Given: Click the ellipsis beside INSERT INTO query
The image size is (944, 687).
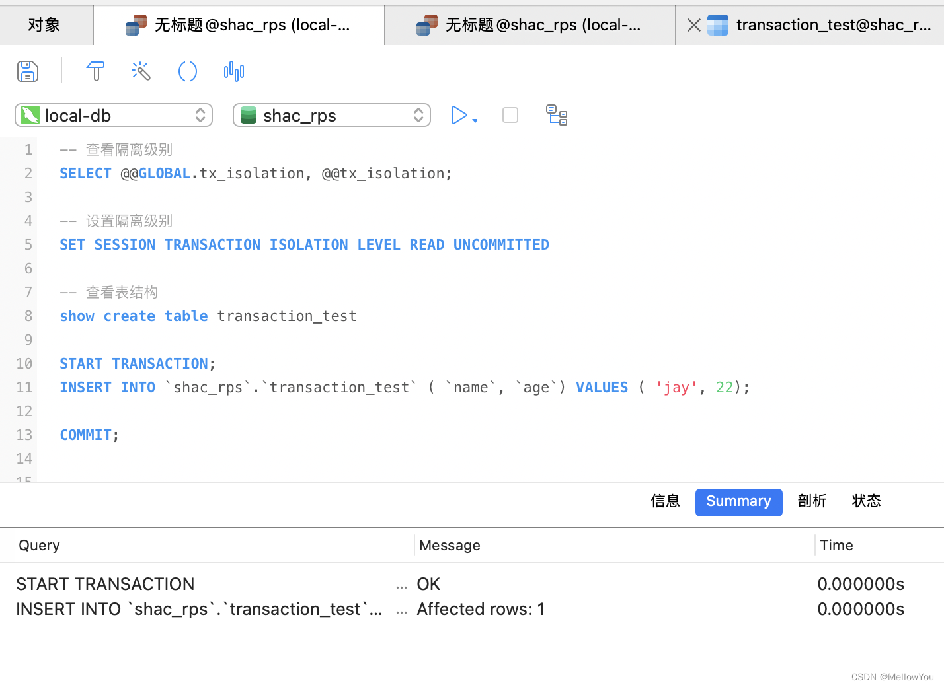Looking at the screenshot, I should [401, 611].
